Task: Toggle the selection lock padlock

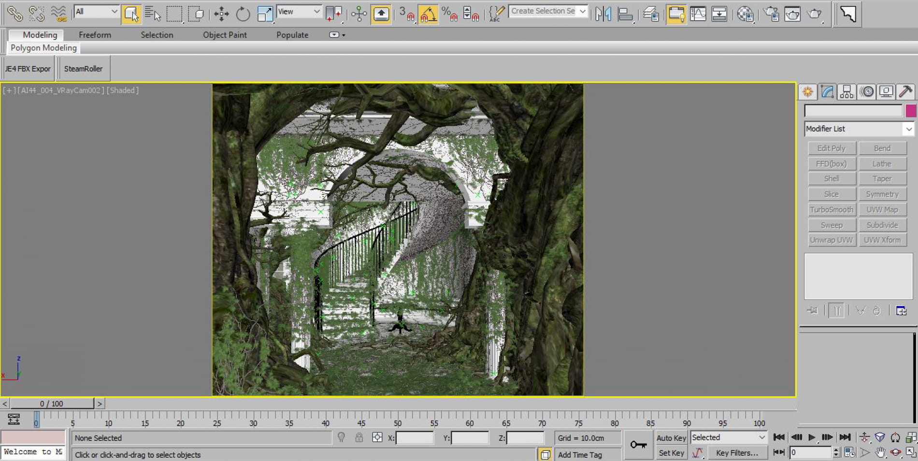Action: coord(359,437)
